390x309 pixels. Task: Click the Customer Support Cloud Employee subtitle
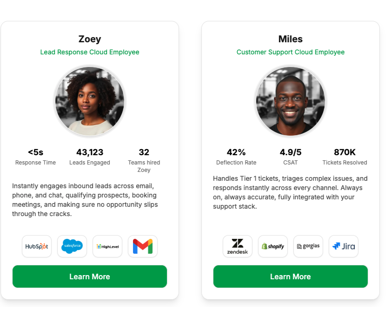coord(291,52)
